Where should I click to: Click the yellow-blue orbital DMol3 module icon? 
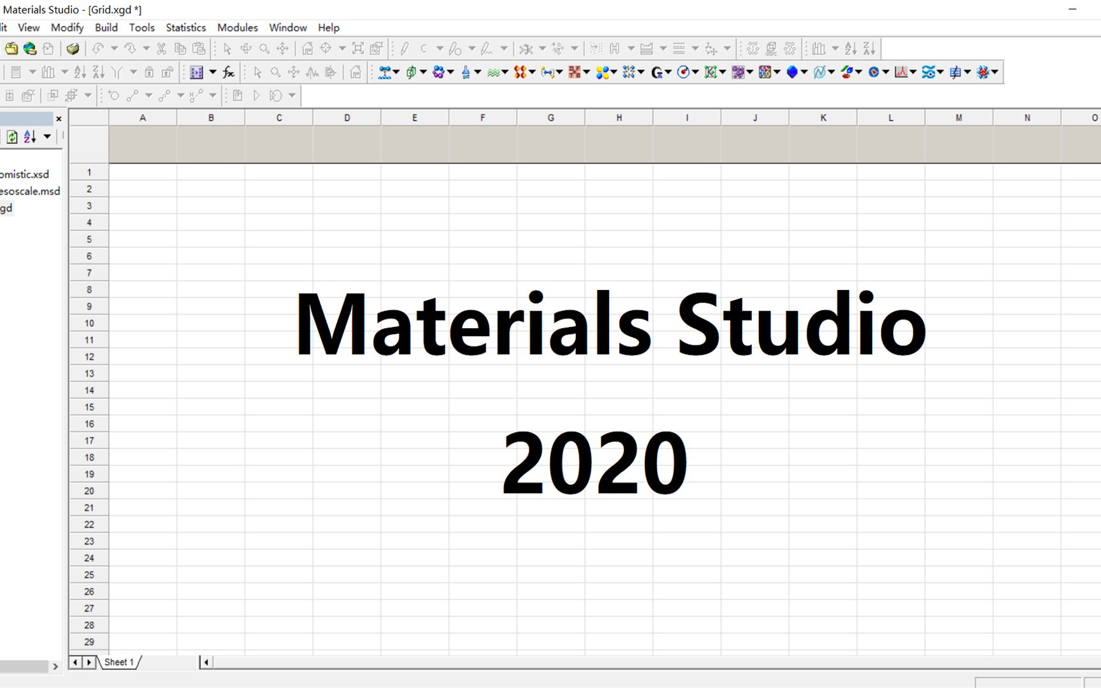point(602,72)
